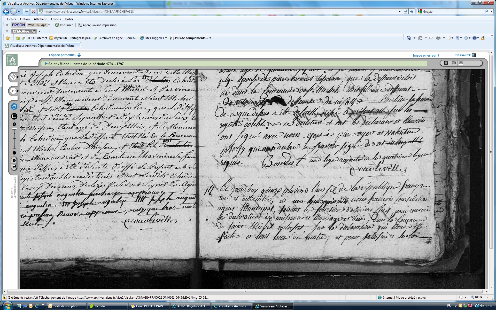
Task: Open the comment speech bubble tool
Action: tap(453, 63)
